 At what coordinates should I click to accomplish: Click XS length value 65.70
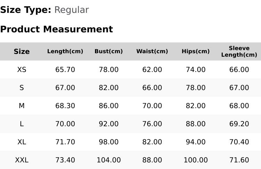(x=65, y=70)
